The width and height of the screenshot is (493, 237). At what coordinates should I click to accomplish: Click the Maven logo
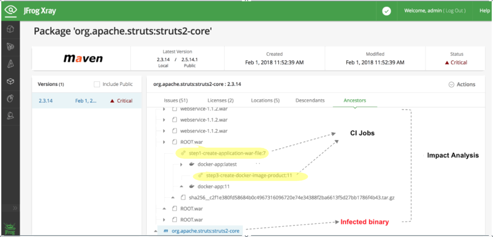click(83, 58)
